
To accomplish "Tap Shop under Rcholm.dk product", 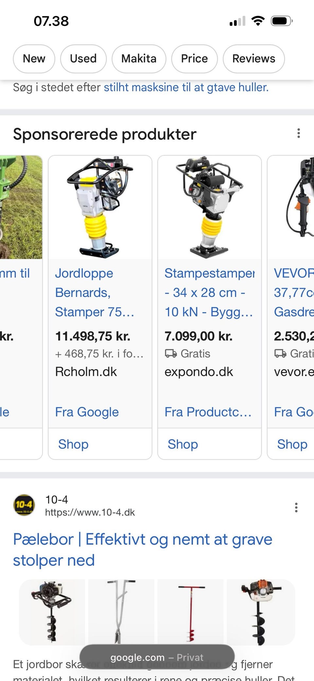I will [x=73, y=444].
